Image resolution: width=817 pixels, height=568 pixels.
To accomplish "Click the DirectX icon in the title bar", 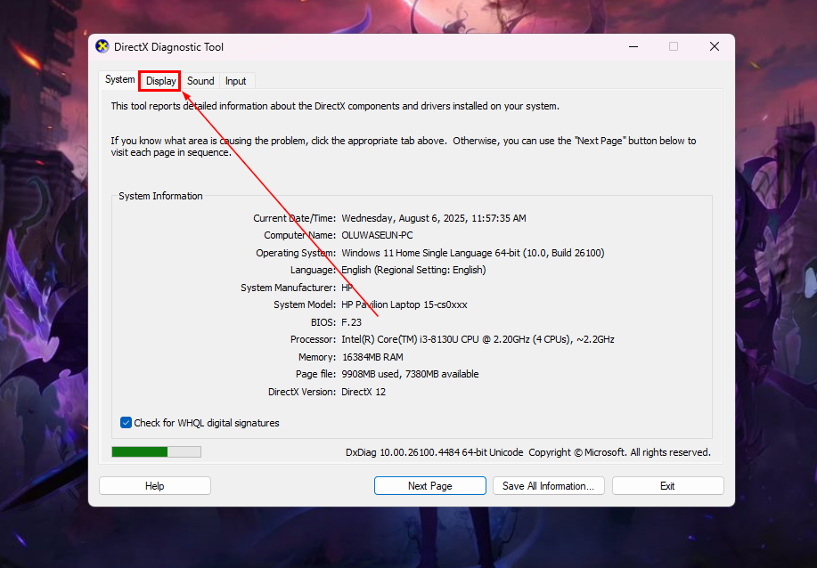I will (x=102, y=47).
